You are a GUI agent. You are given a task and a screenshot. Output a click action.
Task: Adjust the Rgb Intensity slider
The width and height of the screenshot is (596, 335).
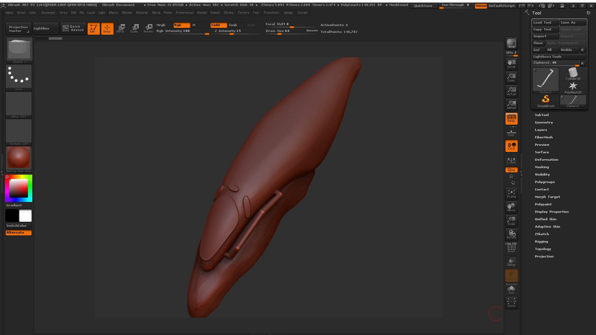tap(183, 31)
